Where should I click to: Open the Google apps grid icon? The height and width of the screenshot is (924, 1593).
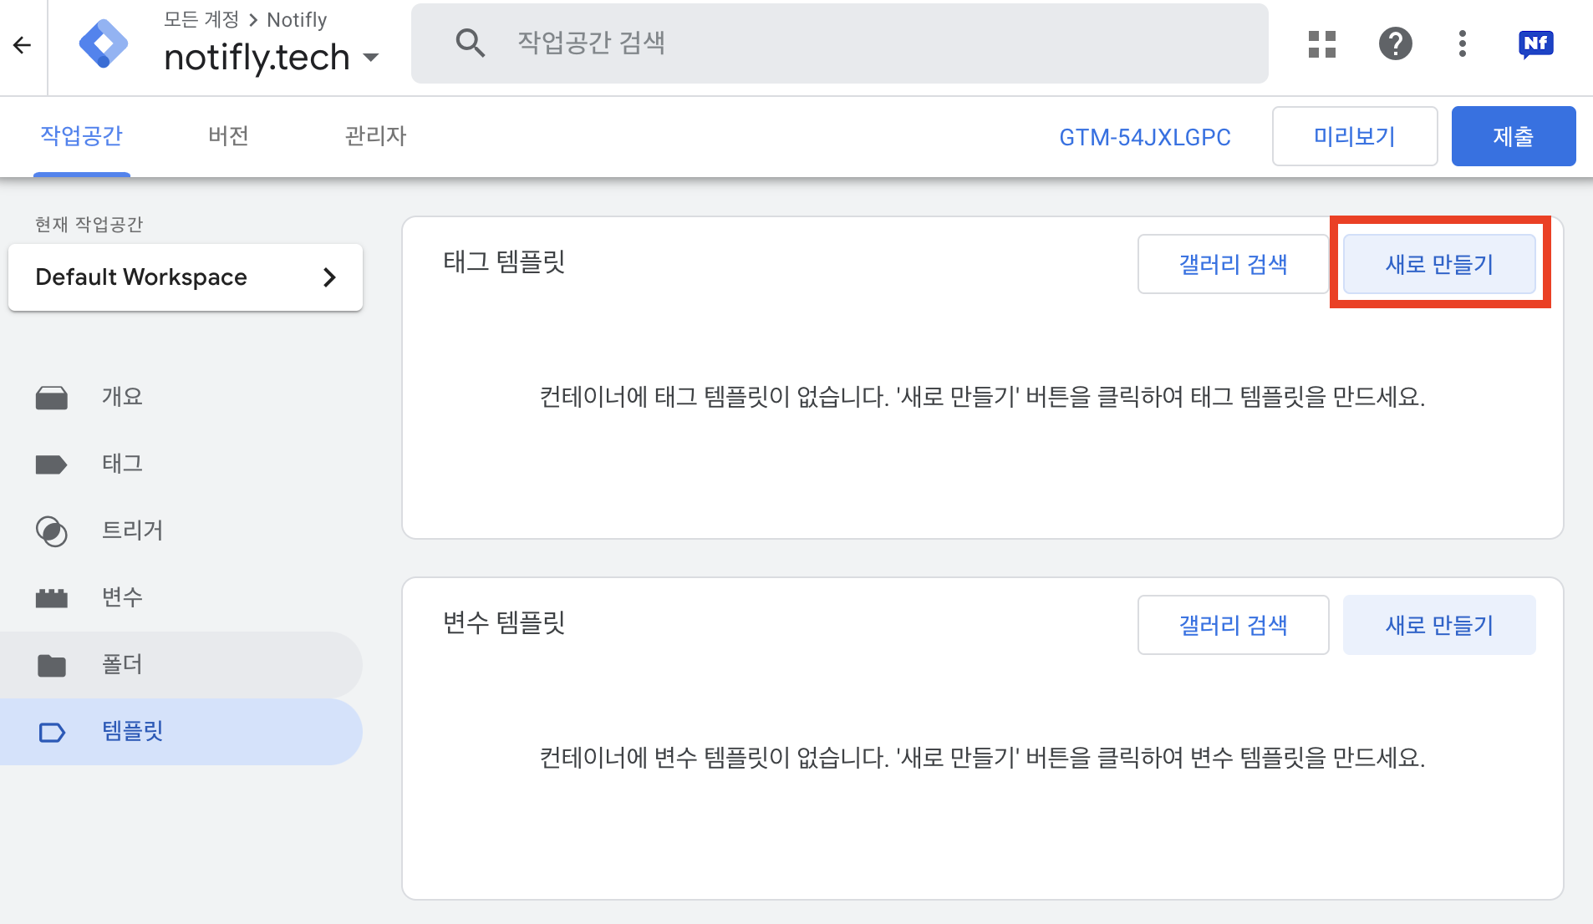pos(1321,43)
